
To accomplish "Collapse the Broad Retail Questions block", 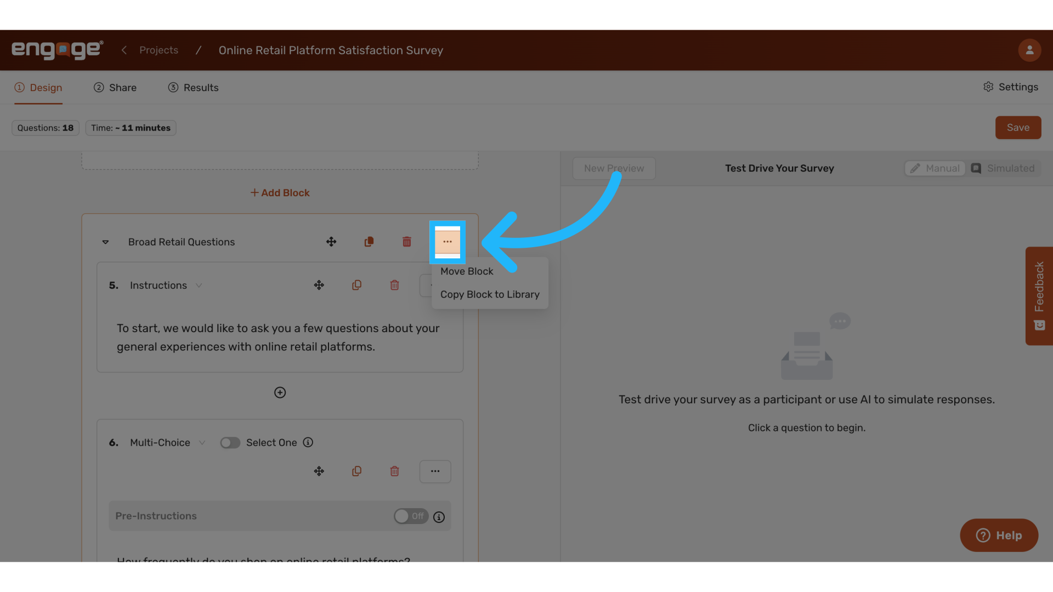I will [x=105, y=242].
